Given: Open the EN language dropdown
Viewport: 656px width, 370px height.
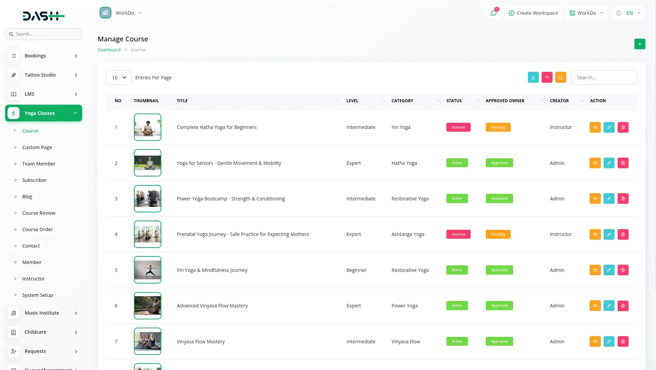Looking at the screenshot, I should point(628,13).
